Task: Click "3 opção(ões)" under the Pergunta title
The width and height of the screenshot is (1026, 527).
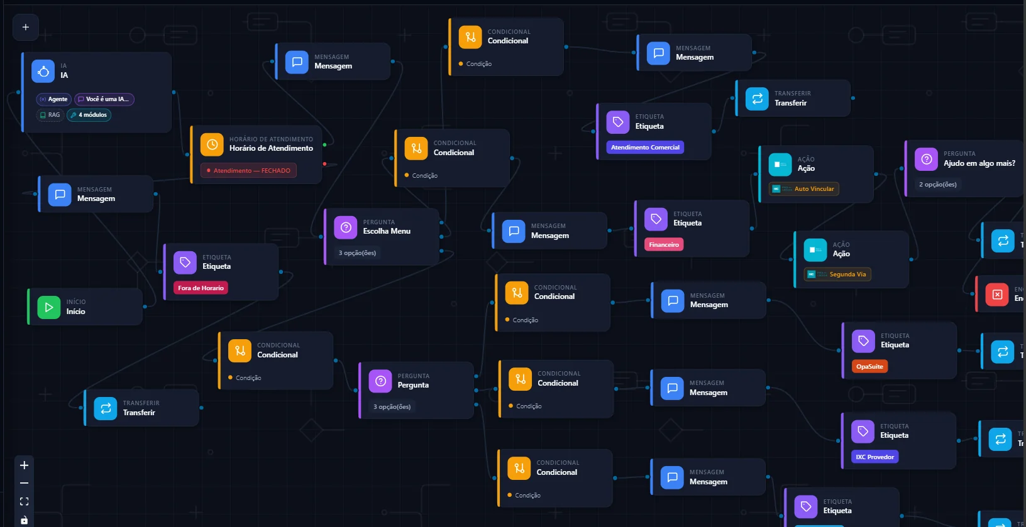Action: (392, 407)
